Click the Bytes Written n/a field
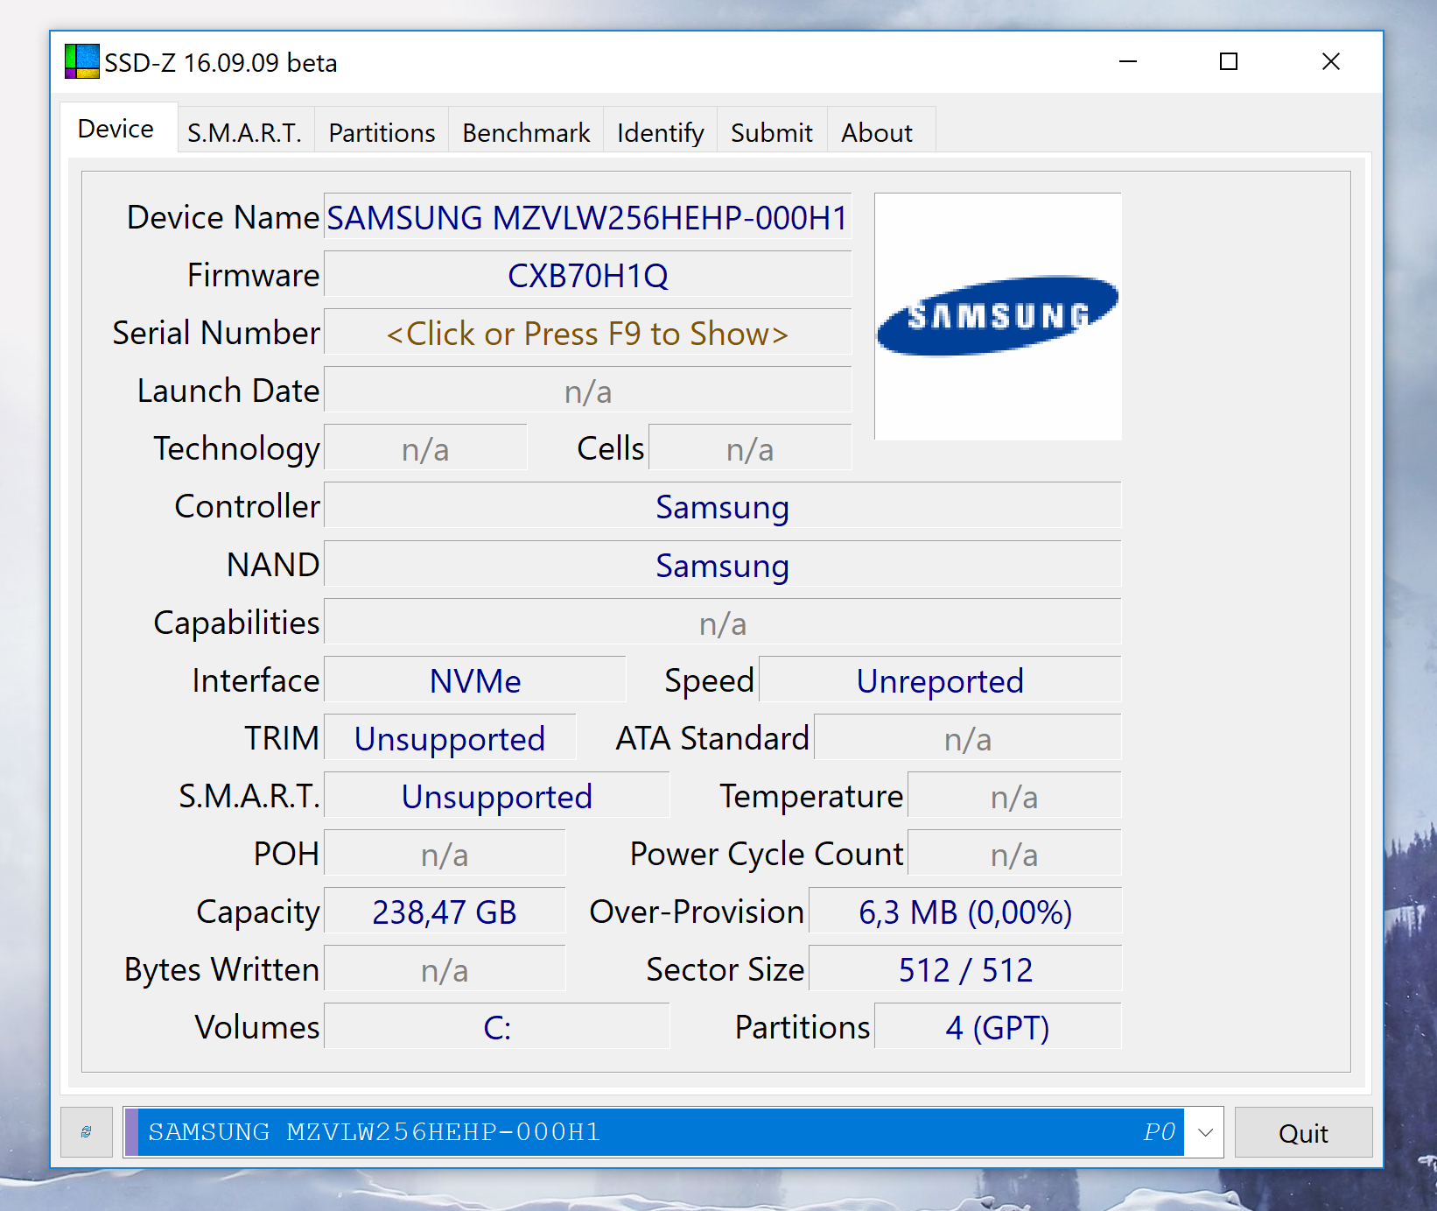The width and height of the screenshot is (1437, 1211). click(x=445, y=969)
